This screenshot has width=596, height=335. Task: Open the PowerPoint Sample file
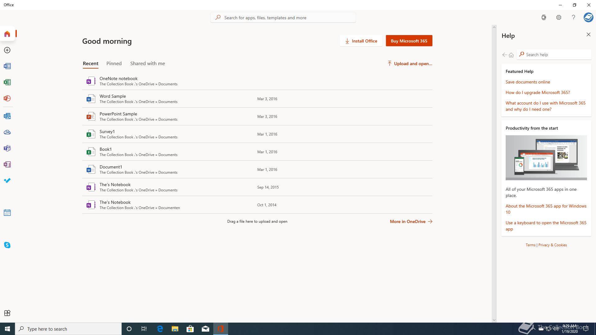click(257, 116)
